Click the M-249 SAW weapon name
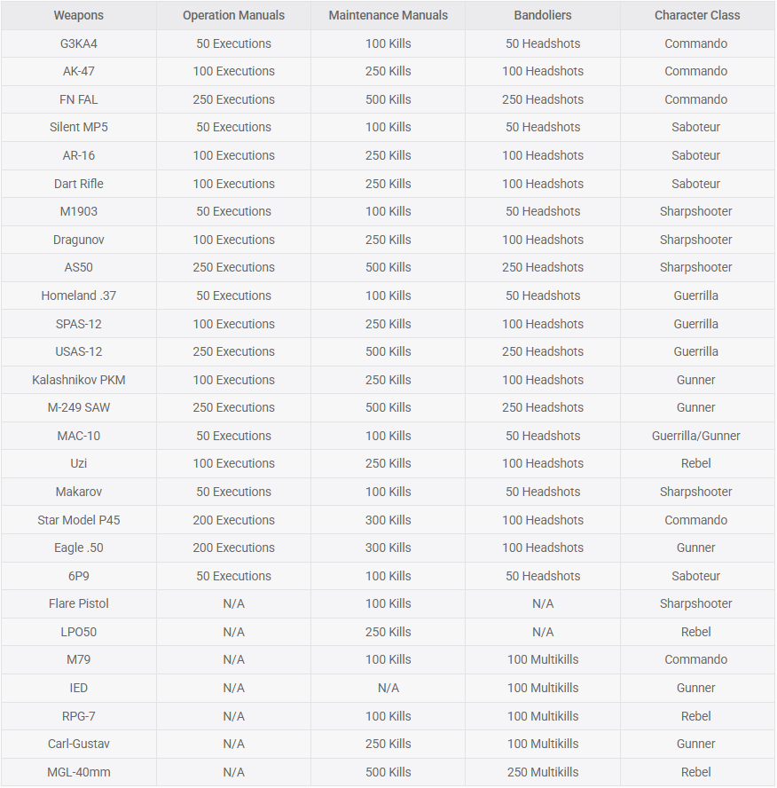 click(78, 407)
